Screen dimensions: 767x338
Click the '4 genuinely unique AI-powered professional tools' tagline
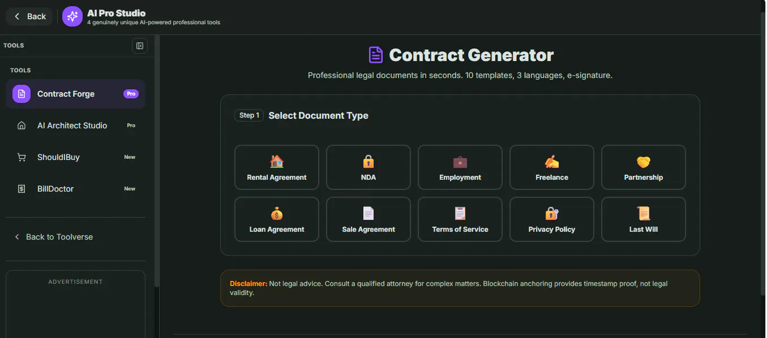tap(153, 23)
